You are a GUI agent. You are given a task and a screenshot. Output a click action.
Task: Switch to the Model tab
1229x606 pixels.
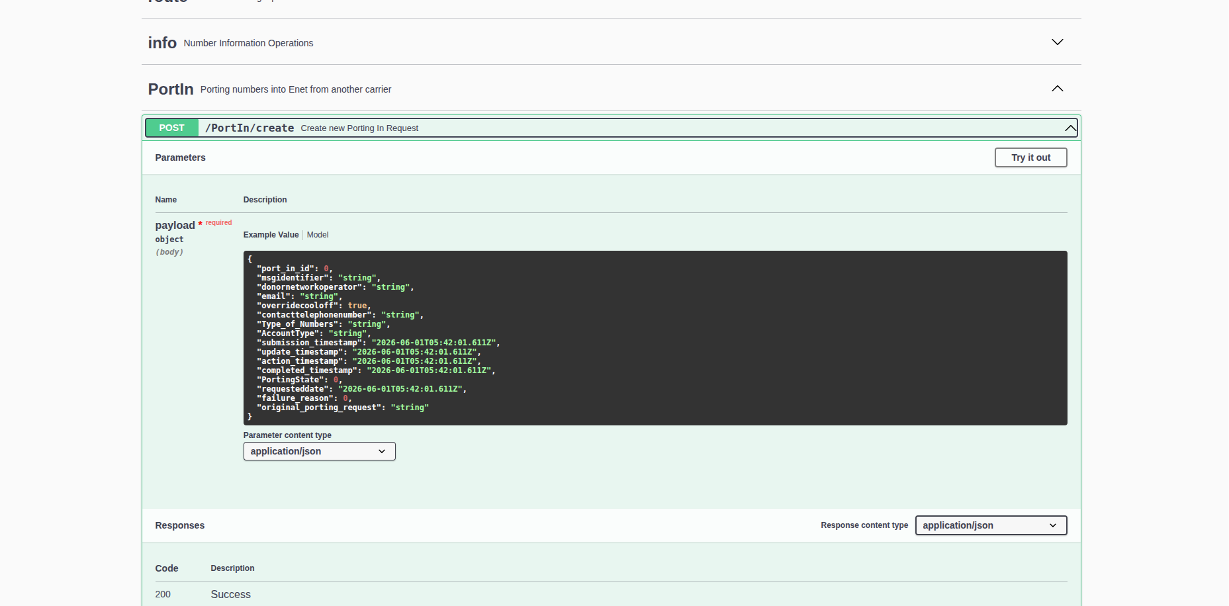[x=318, y=235]
